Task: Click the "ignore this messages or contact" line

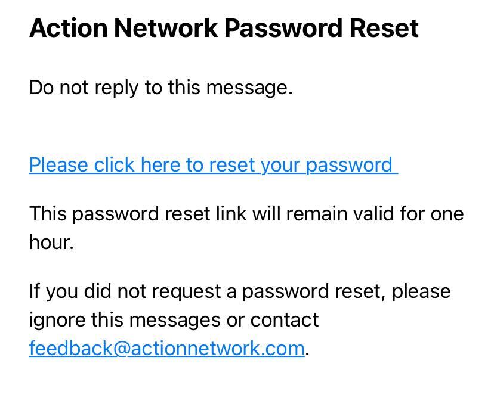Action: (174, 320)
